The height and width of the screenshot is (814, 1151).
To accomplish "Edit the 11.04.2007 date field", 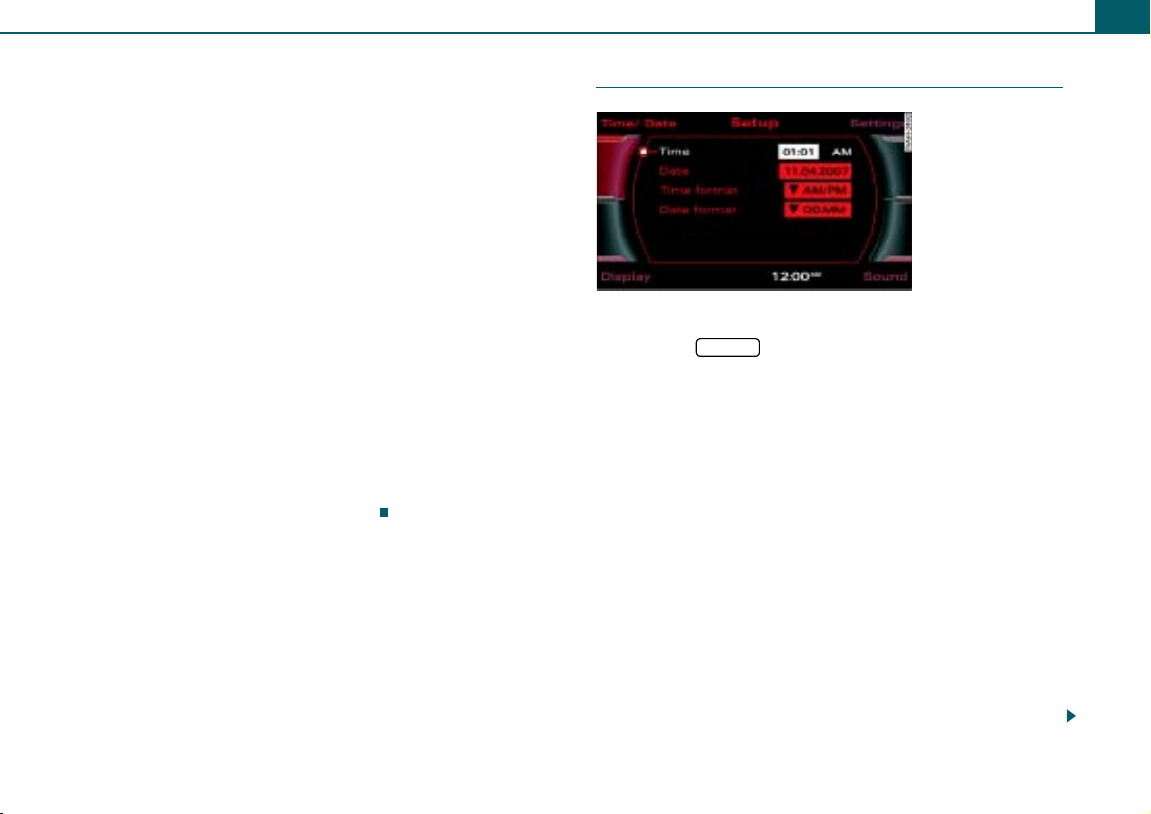I will pos(815,171).
